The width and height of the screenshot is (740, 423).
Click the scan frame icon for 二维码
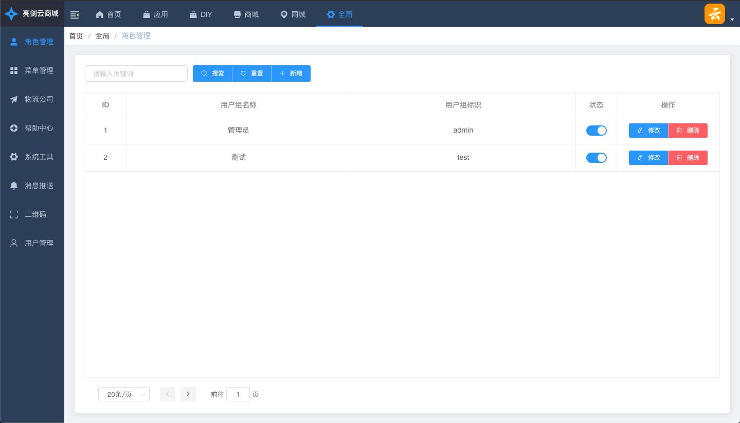14,214
